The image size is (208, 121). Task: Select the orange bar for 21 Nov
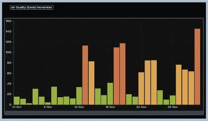coord(147,82)
